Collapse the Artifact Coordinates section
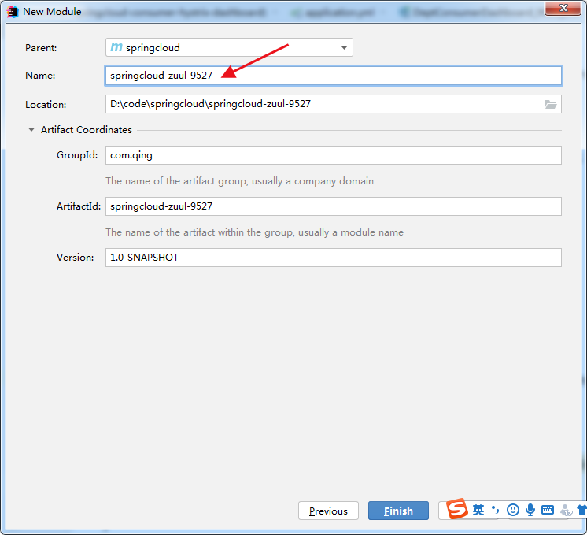Viewport: 587px width, 535px height. click(x=31, y=130)
